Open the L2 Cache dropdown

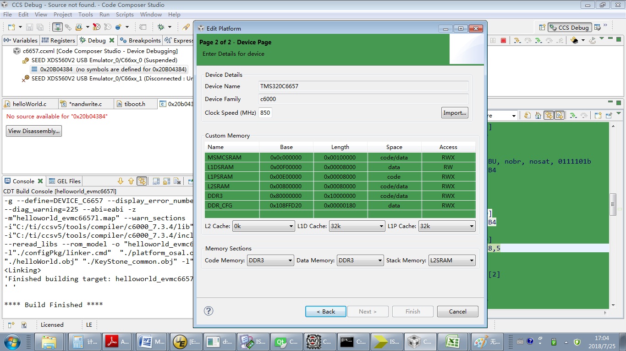[264, 226]
